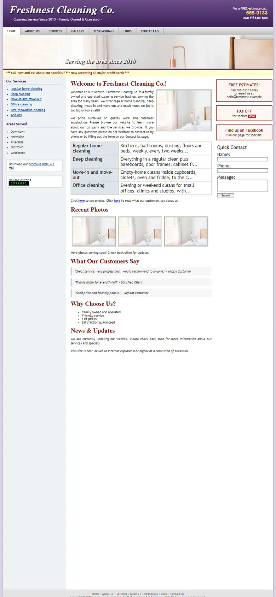Open About Us link in the footer
Viewport: 276px width, 597px height.
click(108, 594)
